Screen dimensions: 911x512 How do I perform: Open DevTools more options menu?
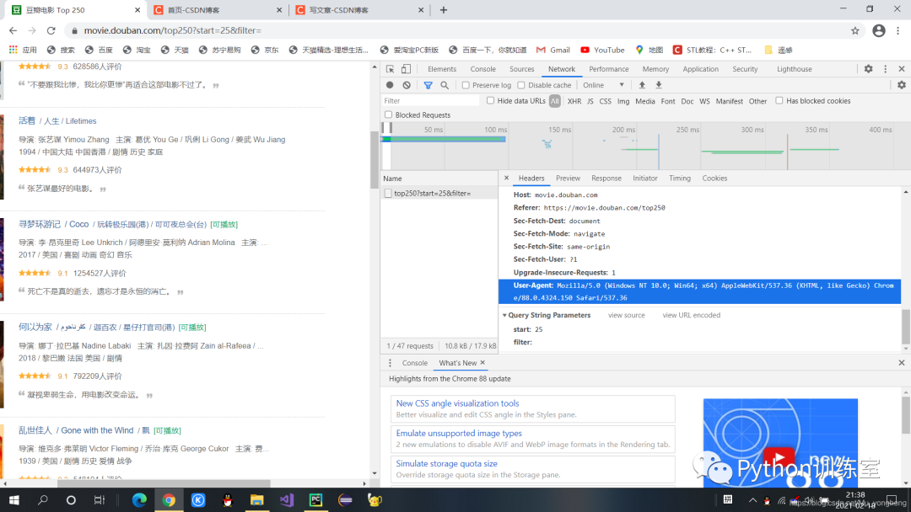[x=886, y=69]
